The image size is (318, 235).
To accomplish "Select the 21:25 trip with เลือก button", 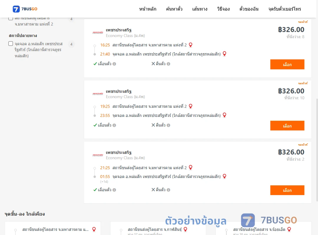I will pos(287,190).
